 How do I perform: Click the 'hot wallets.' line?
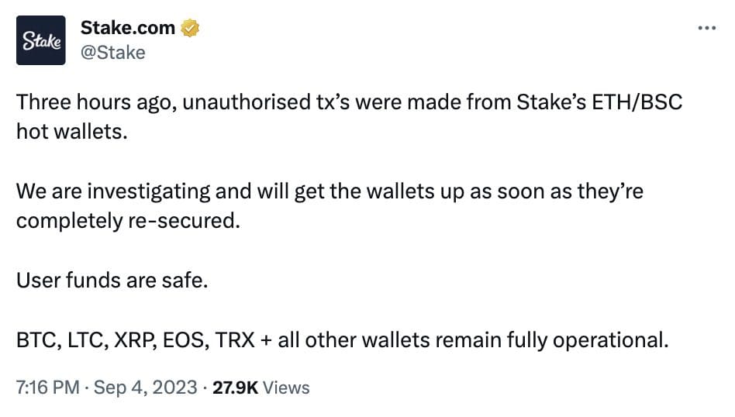tap(72, 132)
